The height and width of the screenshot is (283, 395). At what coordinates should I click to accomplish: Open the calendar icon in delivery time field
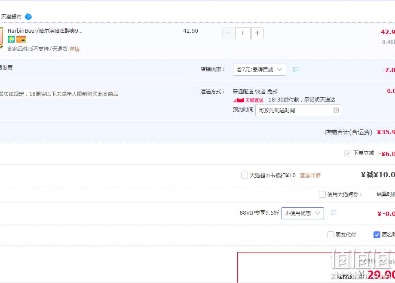point(336,110)
